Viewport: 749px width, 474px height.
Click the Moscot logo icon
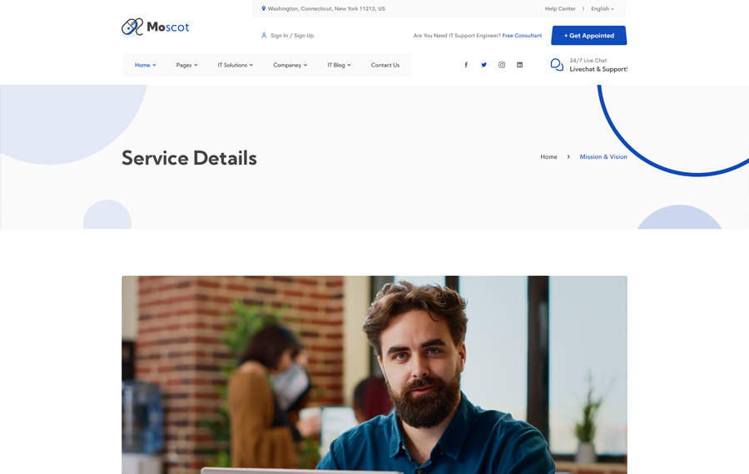132,27
